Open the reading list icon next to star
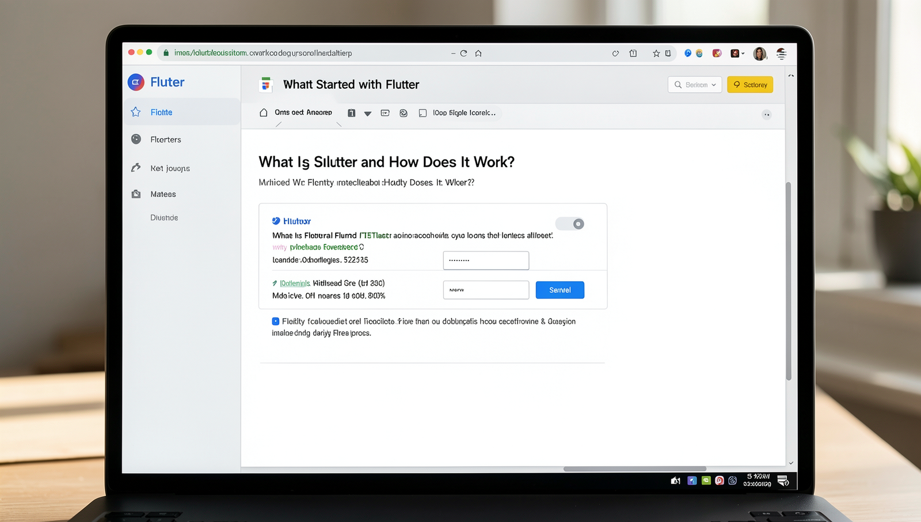The width and height of the screenshot is (921, 522). pos(668,54)
